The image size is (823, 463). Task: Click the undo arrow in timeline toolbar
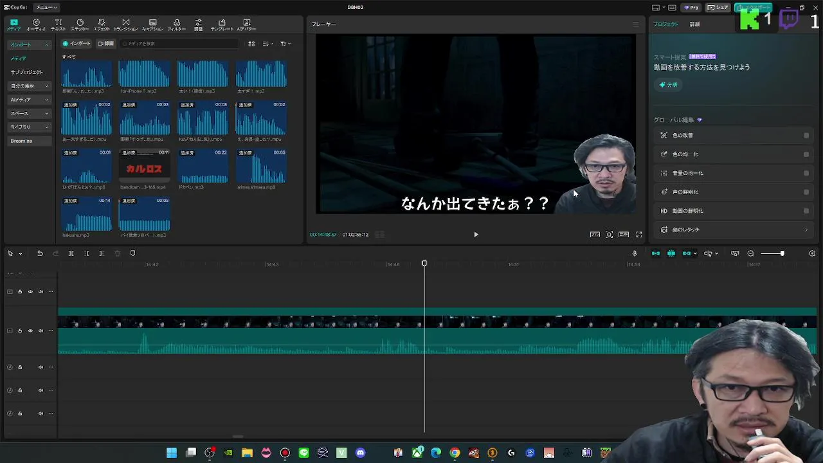pyautogui.click(x=40, y=253)
